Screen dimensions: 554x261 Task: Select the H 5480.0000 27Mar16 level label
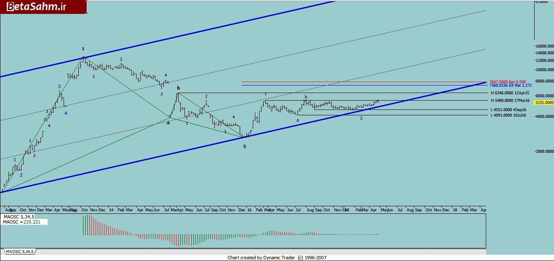tap(510, 101)
